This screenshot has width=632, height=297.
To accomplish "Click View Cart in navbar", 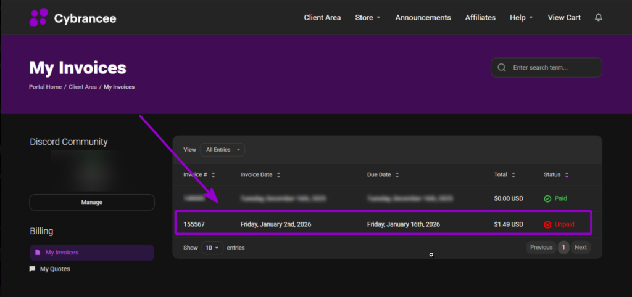I will point(564,18).
